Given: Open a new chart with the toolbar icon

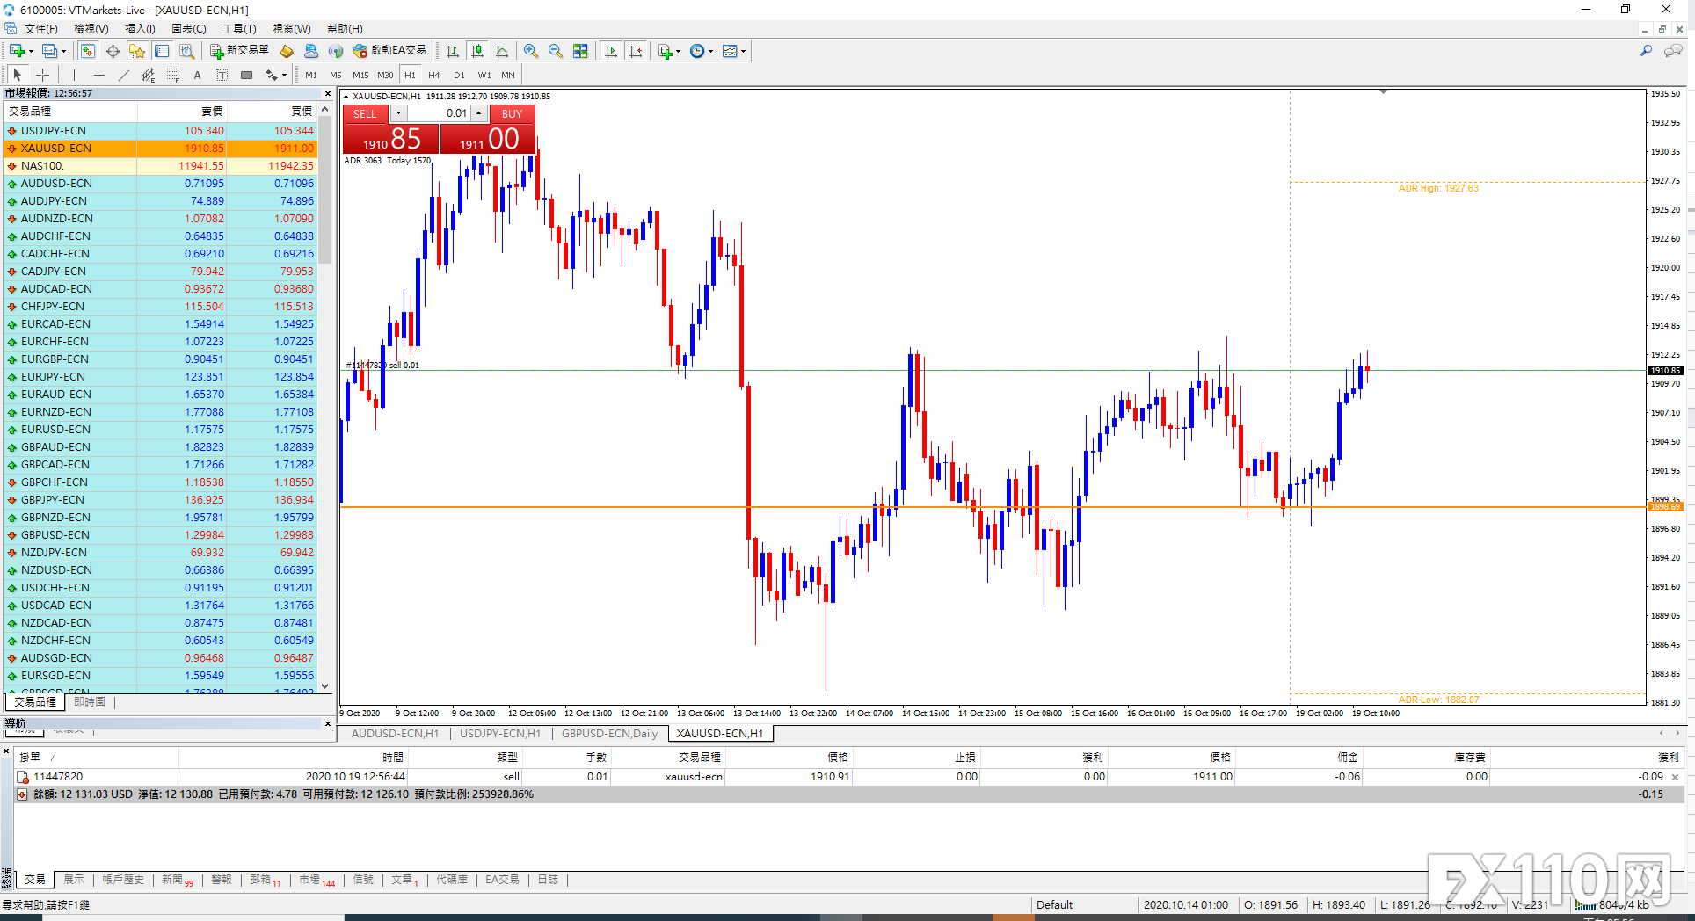Looking at the screenshot, I should (18, 51).
